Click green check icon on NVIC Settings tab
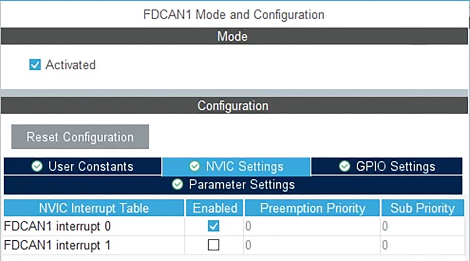Viewport: 470px width, 261px height. click(x=195, y=167)
